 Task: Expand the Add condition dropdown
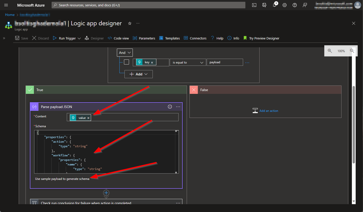pyautogui.click(x=138, y=74)
